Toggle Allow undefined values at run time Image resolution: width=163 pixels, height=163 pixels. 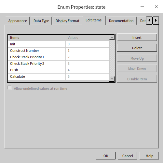tap(9, 87)
